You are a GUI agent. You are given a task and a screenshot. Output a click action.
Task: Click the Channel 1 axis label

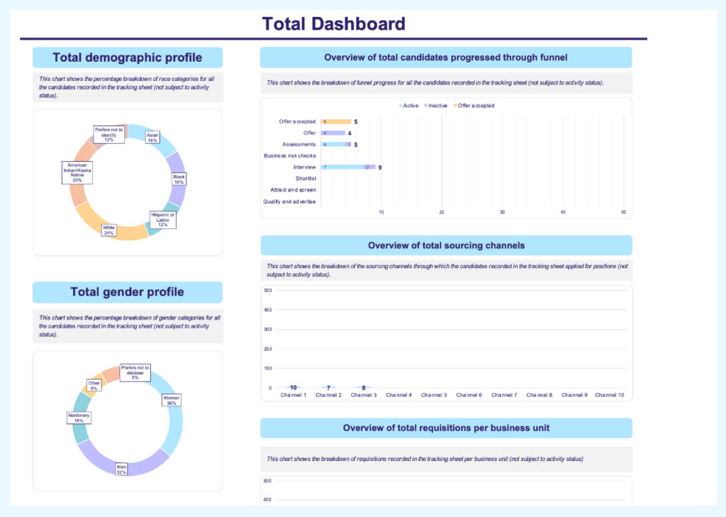click(294, 395)
